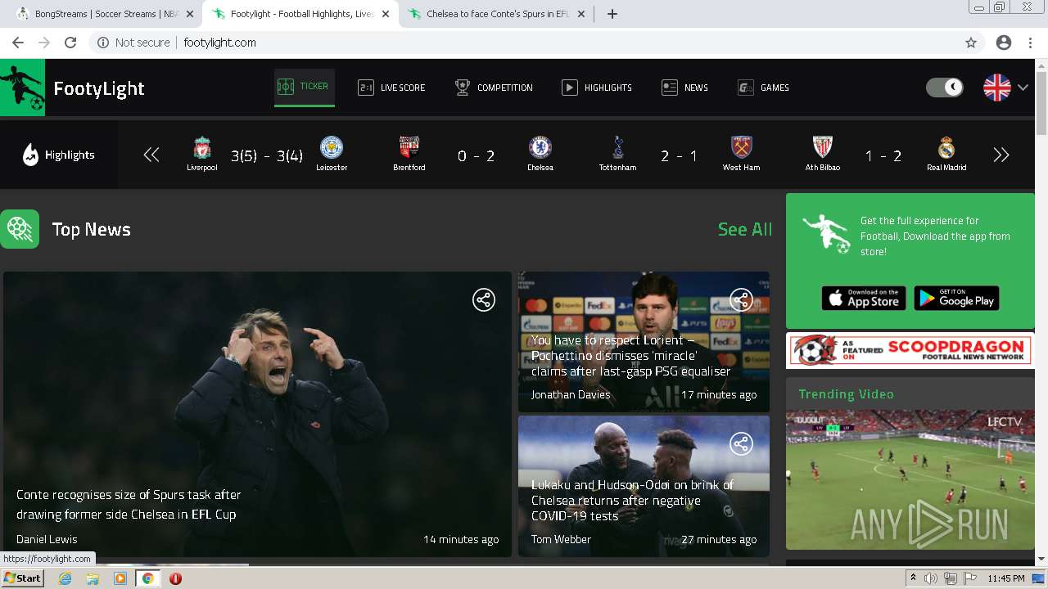
Task: Open Chrome three-dot menu
Action: 1030,43
